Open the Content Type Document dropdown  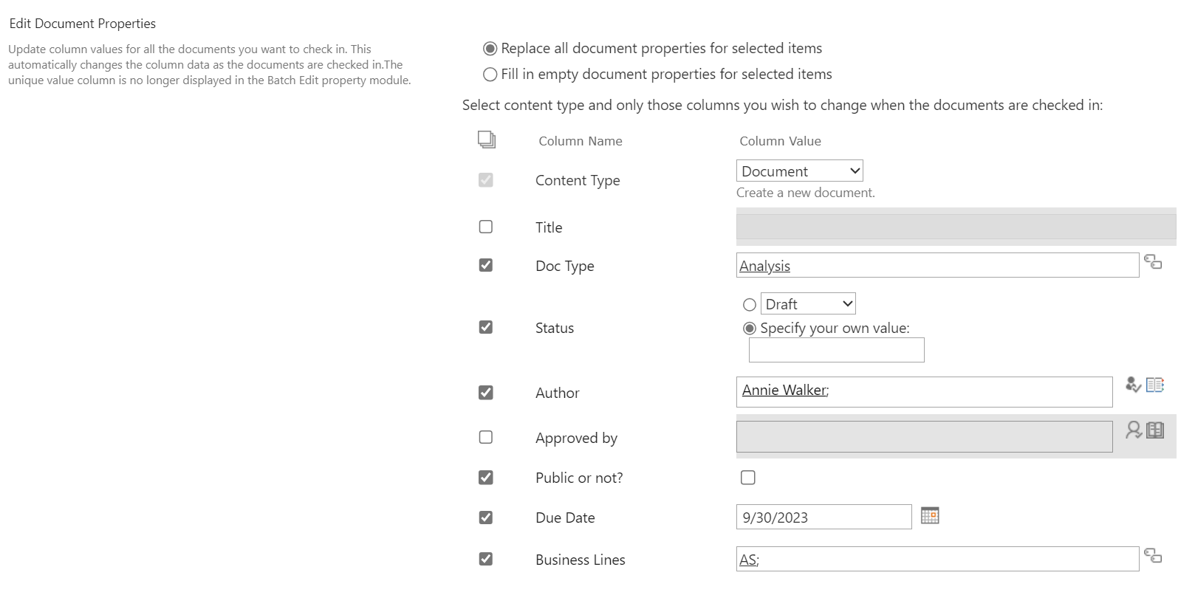[x=800, y=171]
